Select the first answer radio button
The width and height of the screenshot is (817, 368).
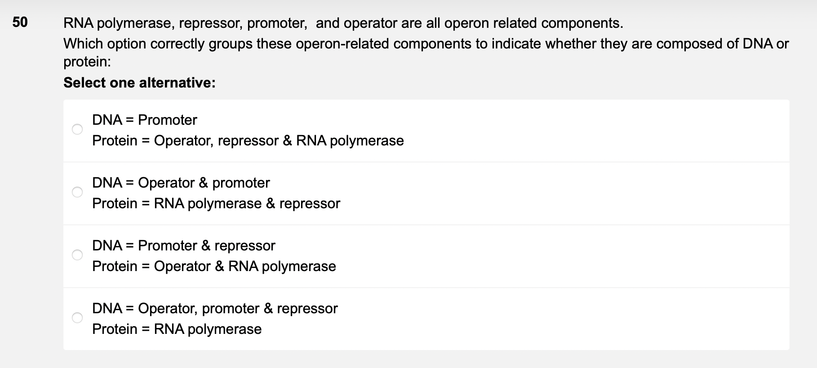[x=77, y=130]
